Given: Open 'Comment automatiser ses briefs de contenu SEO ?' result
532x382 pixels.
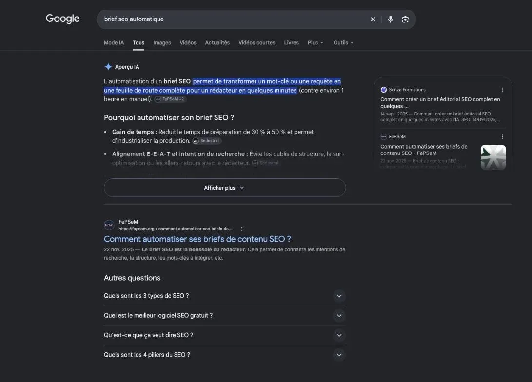Looking at the screenshot, I should point(197,239).
